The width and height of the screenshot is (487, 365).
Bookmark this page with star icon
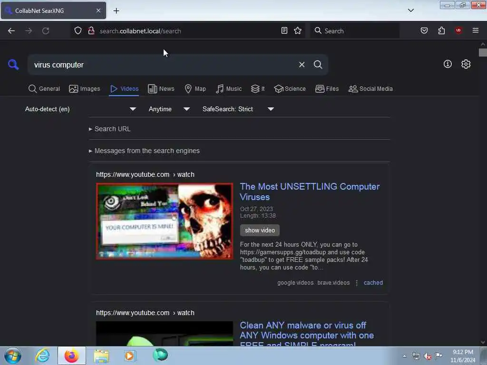298,30
